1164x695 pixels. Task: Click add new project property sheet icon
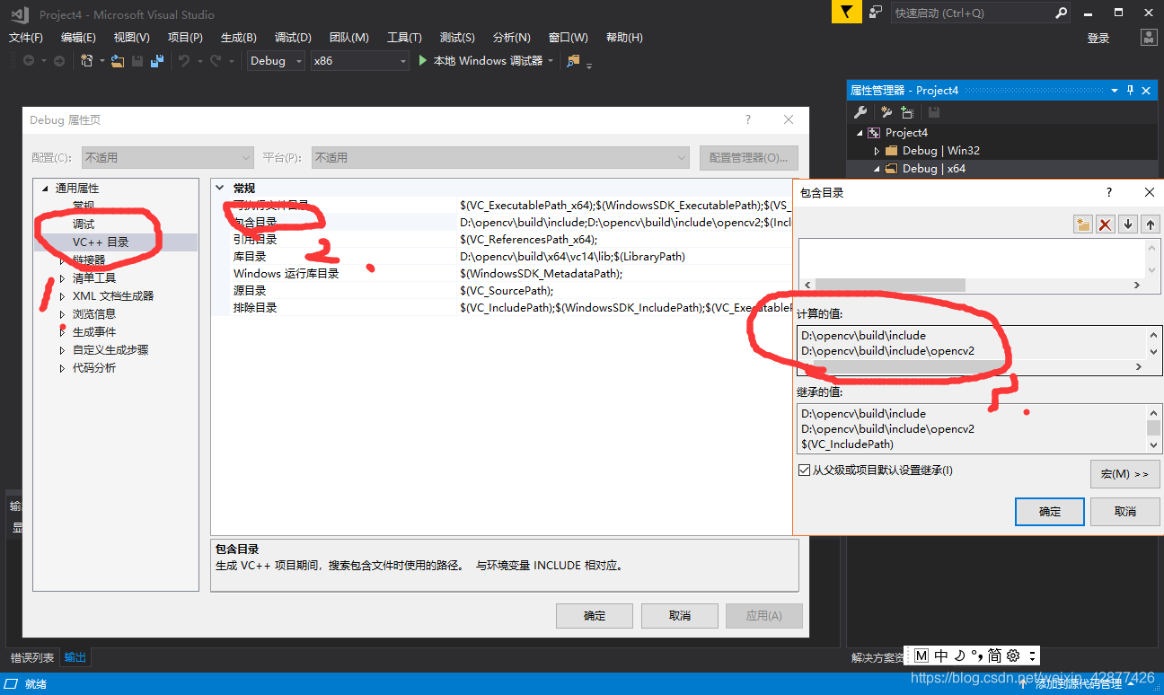(x=886, y=112)
